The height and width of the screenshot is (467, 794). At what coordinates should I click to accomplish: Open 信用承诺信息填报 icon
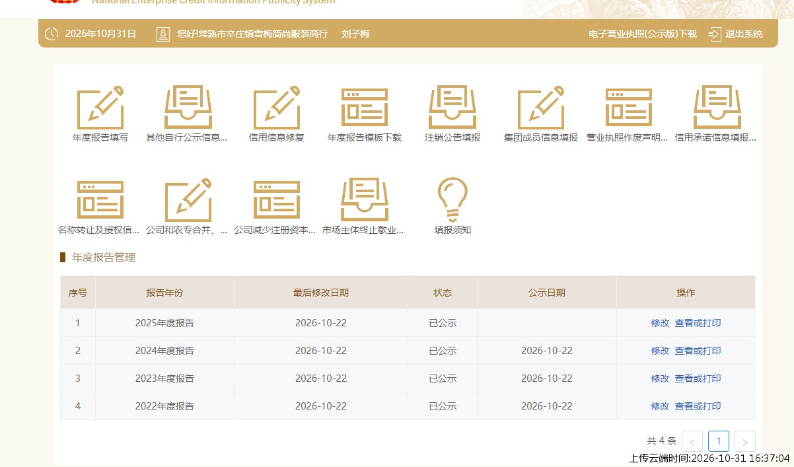[717, 107]
